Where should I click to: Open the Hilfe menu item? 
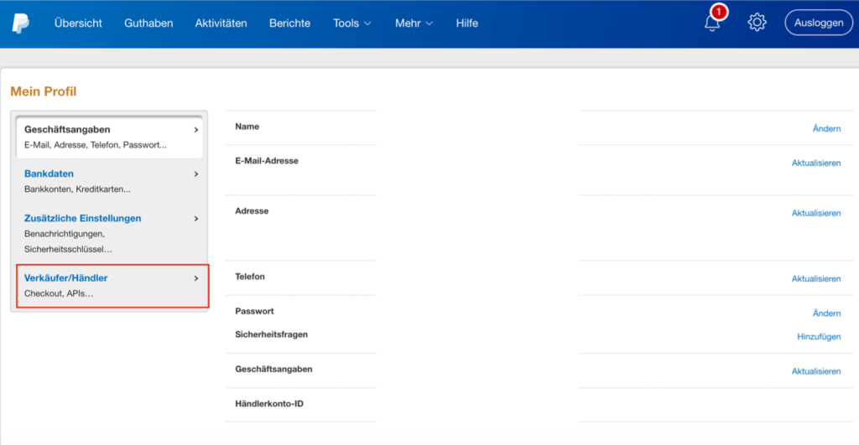466,23
